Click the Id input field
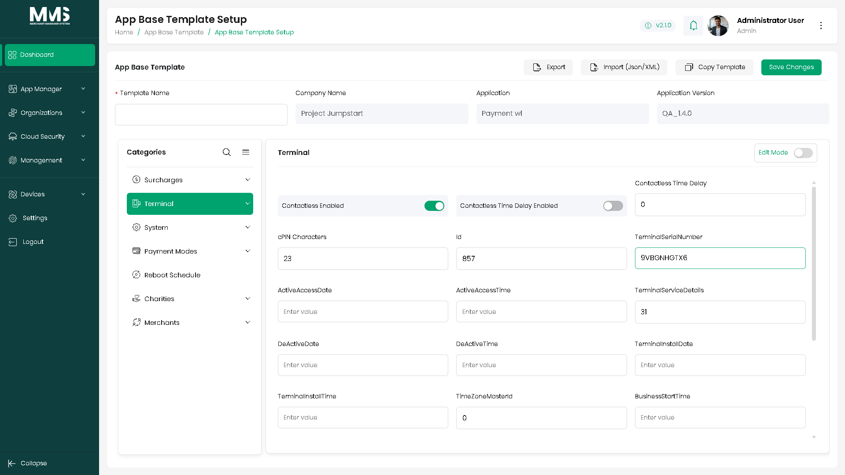 pos(541,258)
